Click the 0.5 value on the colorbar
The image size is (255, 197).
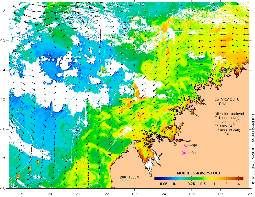(x=203, y=184)
